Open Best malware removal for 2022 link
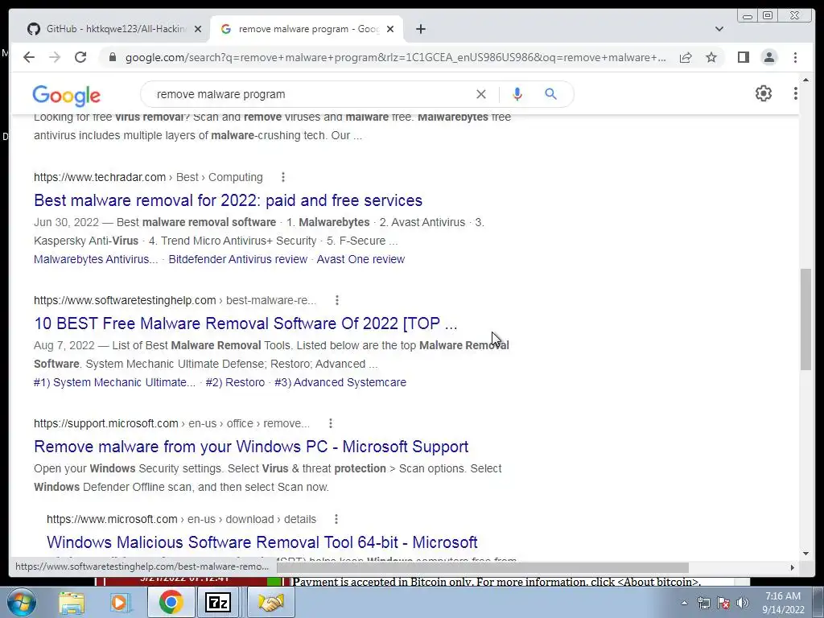 pos(228,200)
